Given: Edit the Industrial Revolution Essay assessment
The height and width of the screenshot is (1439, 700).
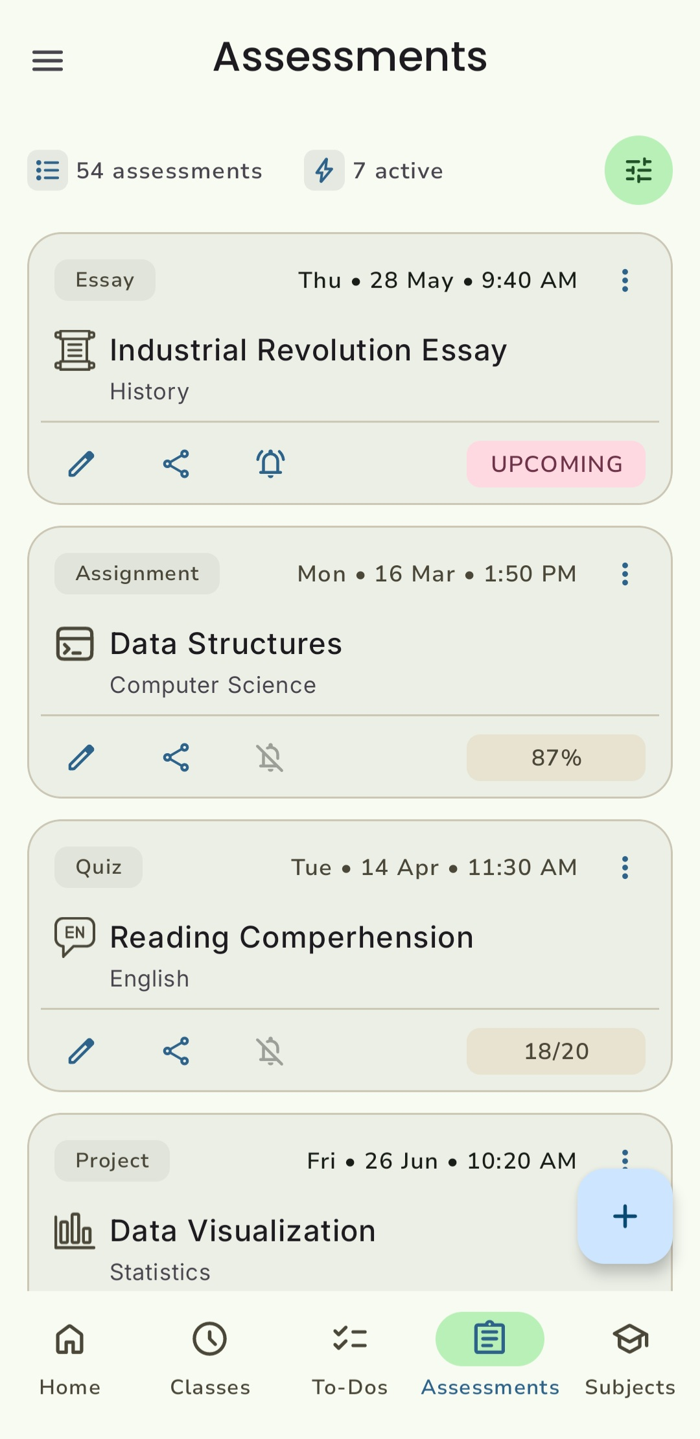Looking at the screenshot, I should click(x=82, y=464).
